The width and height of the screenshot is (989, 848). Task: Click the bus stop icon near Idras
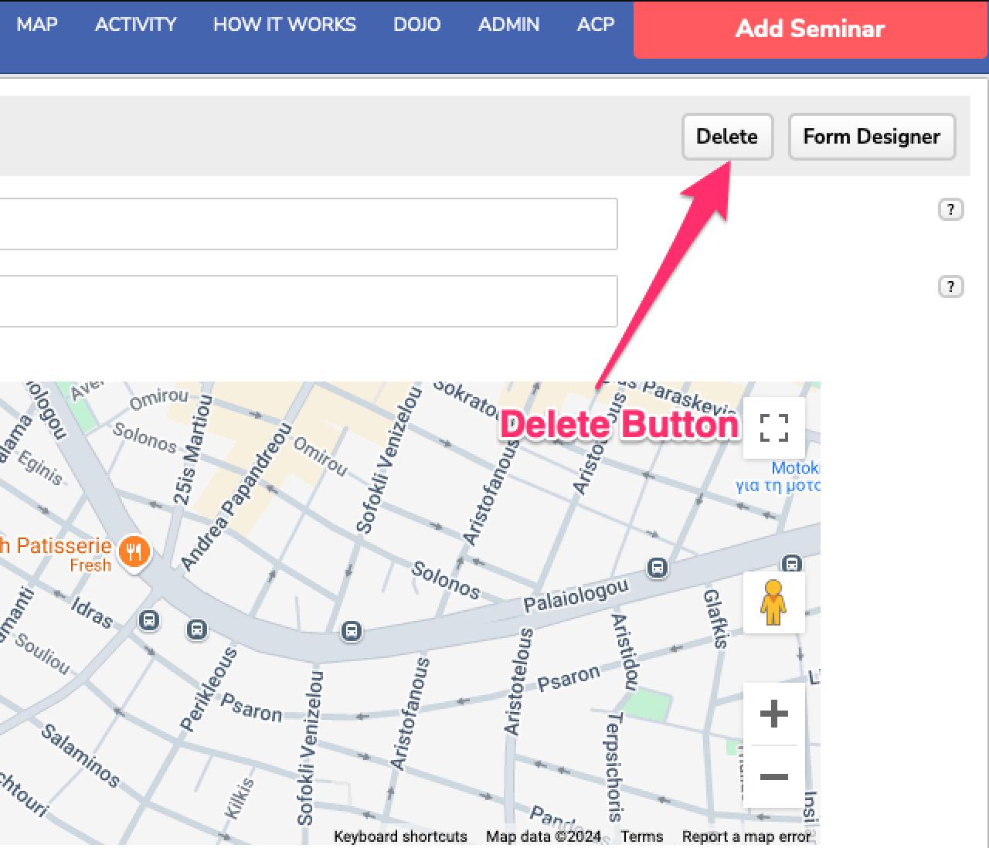149,620
